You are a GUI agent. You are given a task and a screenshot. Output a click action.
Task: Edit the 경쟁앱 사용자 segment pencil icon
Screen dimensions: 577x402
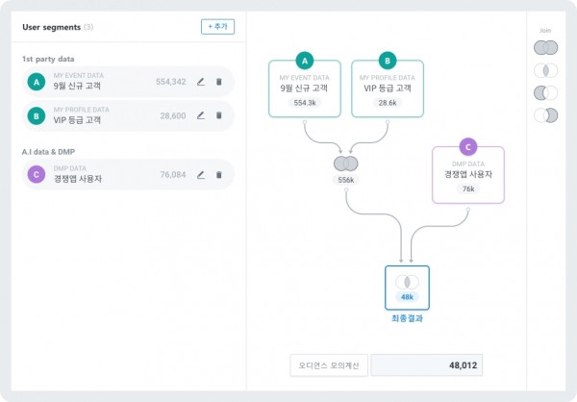[x=201, y=175]
